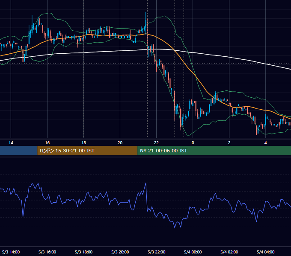Click the 2 hour label on price chart axis
Viewport: 291px width, 256px height.
coord(229,143)
